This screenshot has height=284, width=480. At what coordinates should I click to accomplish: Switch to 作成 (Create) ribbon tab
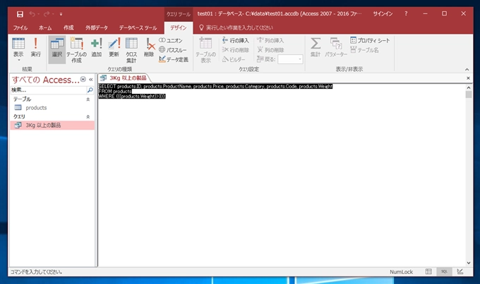click(x=68, y=27)
